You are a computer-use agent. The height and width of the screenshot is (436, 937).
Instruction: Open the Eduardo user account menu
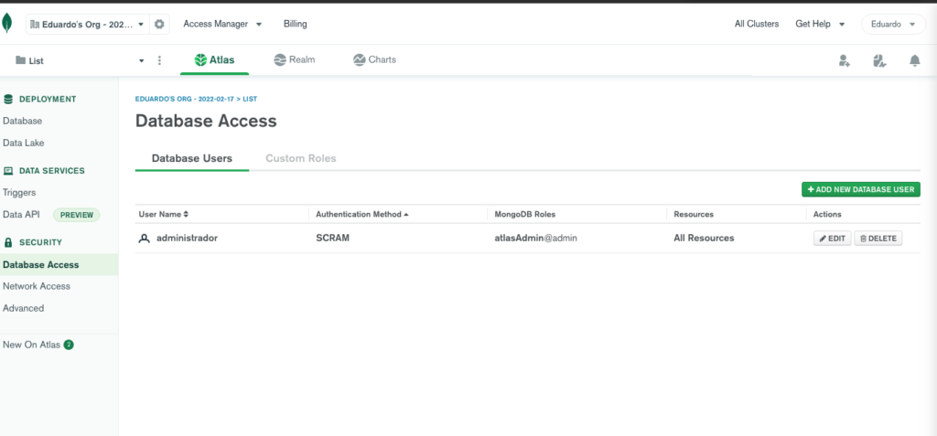pyautogui.click(x=893, y=25)
